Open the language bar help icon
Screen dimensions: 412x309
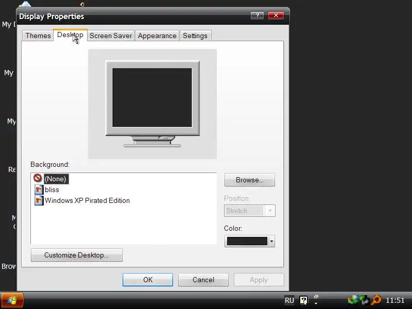click(304, 300)
